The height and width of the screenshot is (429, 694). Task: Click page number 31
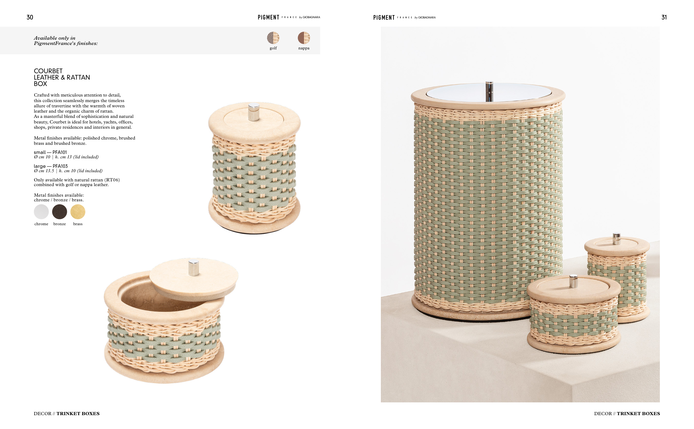click(x=664, y=17)
